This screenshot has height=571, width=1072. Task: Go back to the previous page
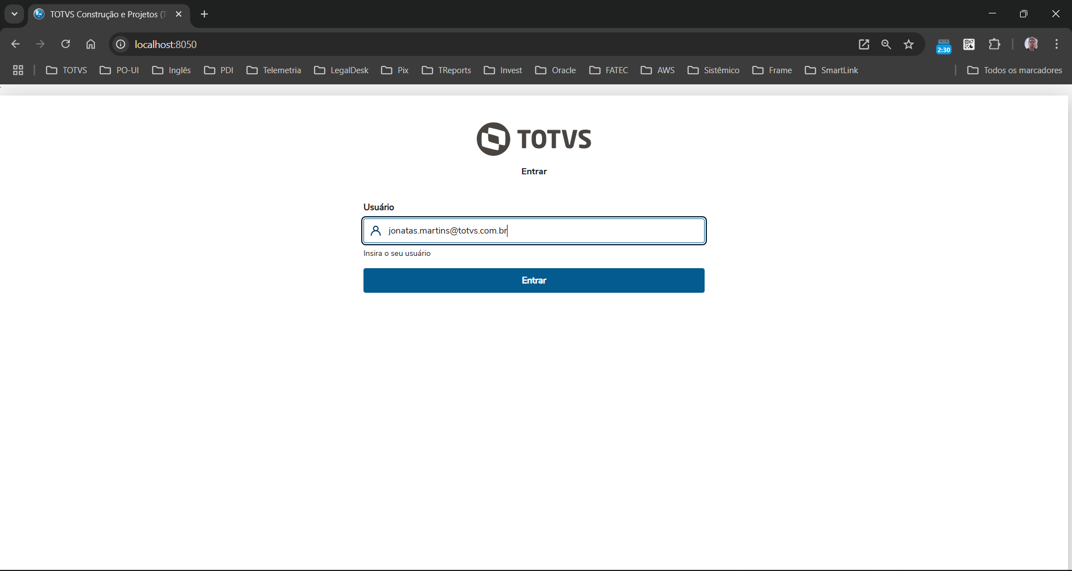click(16, 44)
